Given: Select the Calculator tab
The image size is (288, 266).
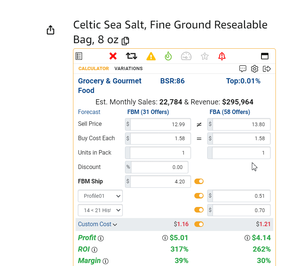Looking at the screenshot, I should 93,69.
